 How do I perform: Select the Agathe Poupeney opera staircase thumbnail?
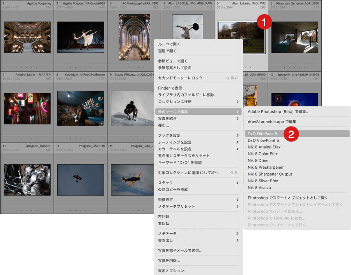point(27,37)
